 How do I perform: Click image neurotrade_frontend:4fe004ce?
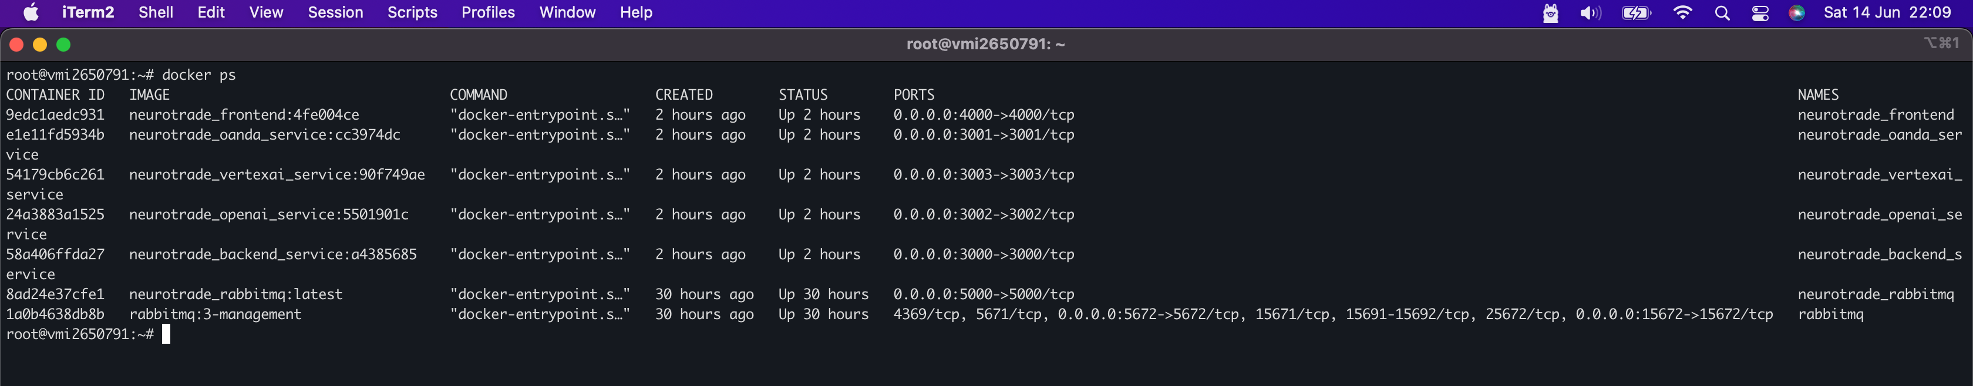(x=244, y=115)
